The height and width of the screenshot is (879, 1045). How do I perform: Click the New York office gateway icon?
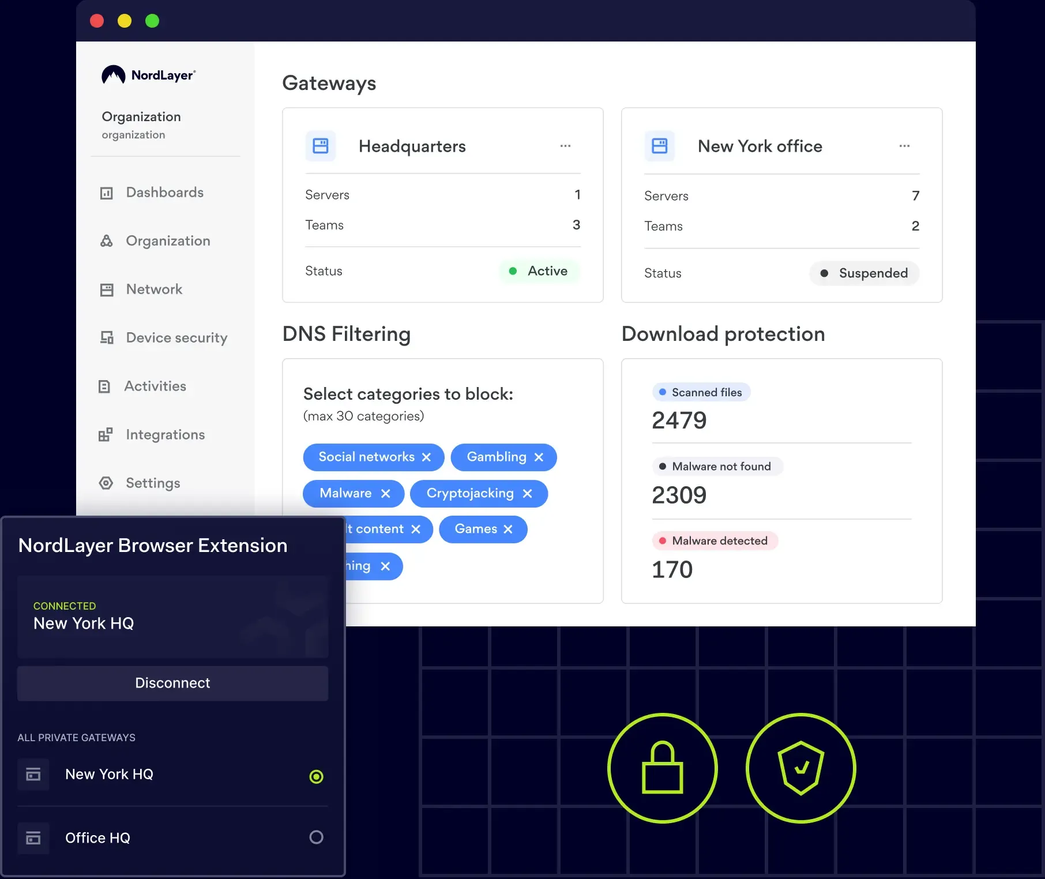tap(660, 146)
